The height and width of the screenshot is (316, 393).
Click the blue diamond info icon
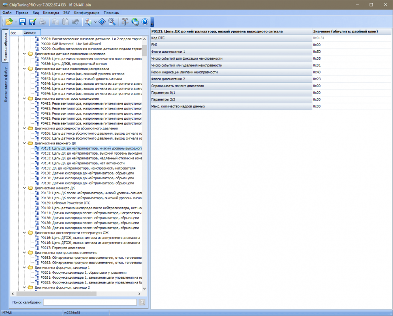click(x=102, y=22)
